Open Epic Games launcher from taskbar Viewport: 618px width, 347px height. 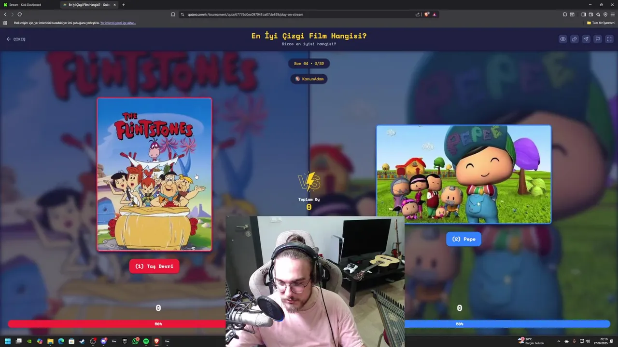[x=125, y=341]
